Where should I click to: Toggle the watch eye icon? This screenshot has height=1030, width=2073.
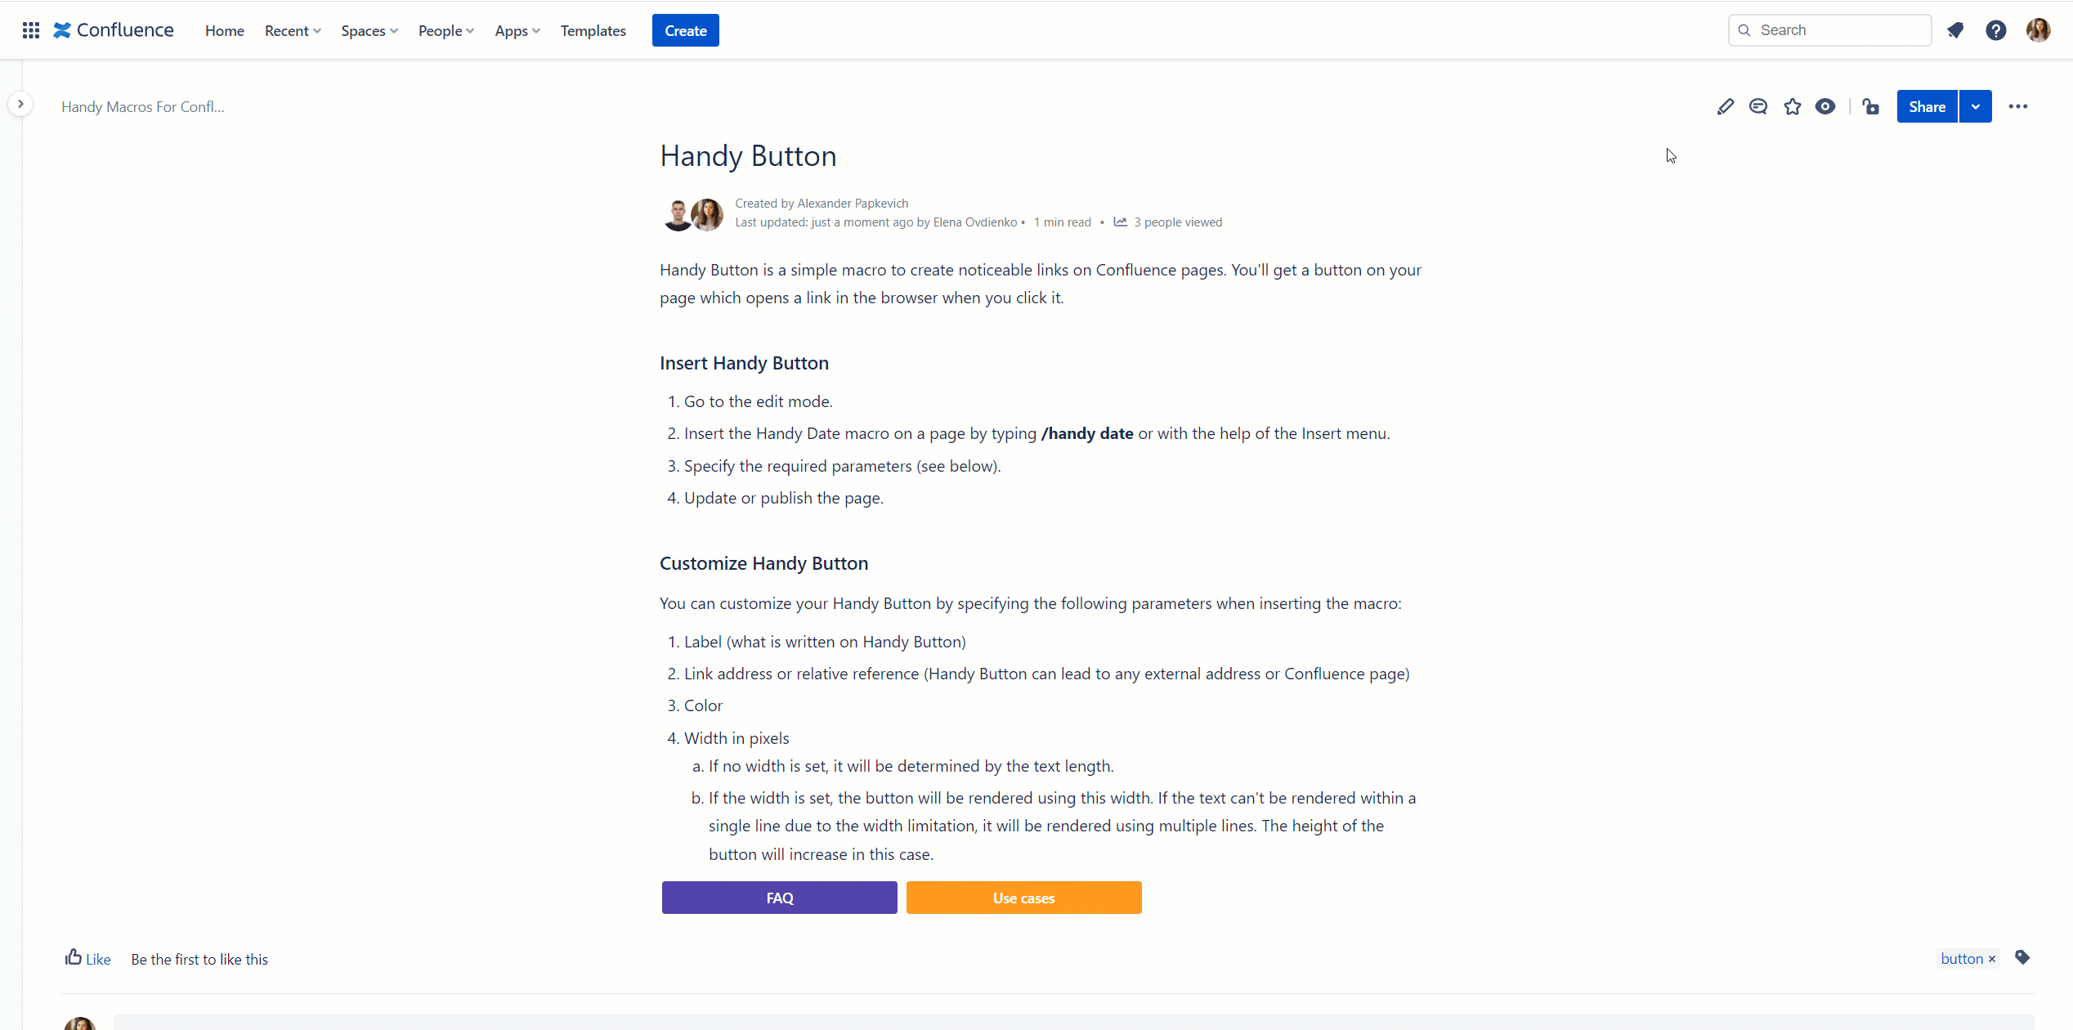coord(1825,106)
